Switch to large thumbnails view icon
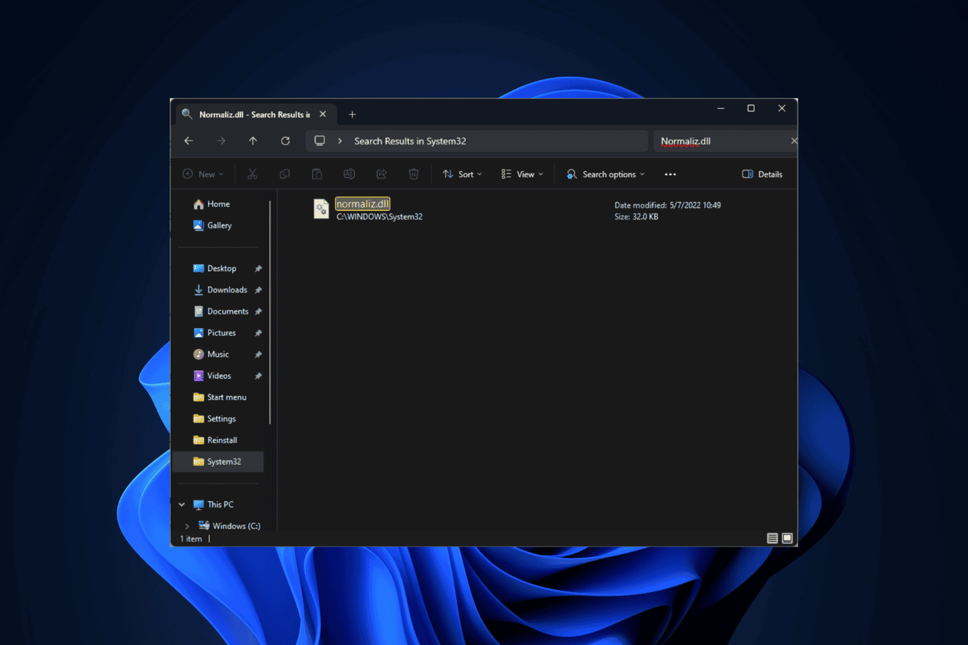Image resolution: width=968 pixels, height=645 pixels. point(787,539)
